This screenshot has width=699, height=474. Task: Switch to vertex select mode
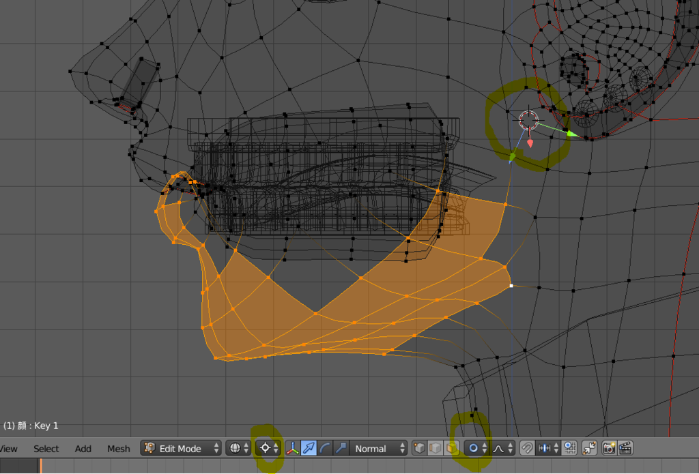[x=419, y=448]
